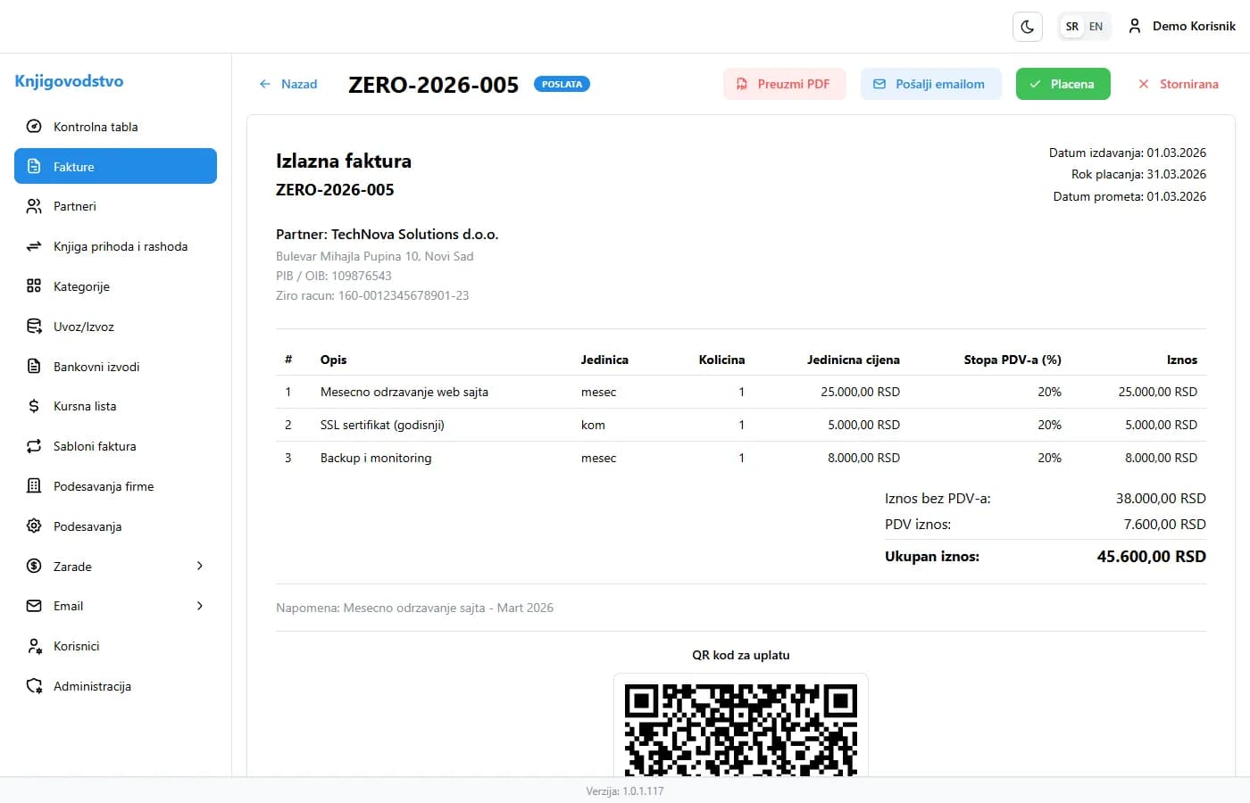Click the Zarade menu label

point(72,567)
